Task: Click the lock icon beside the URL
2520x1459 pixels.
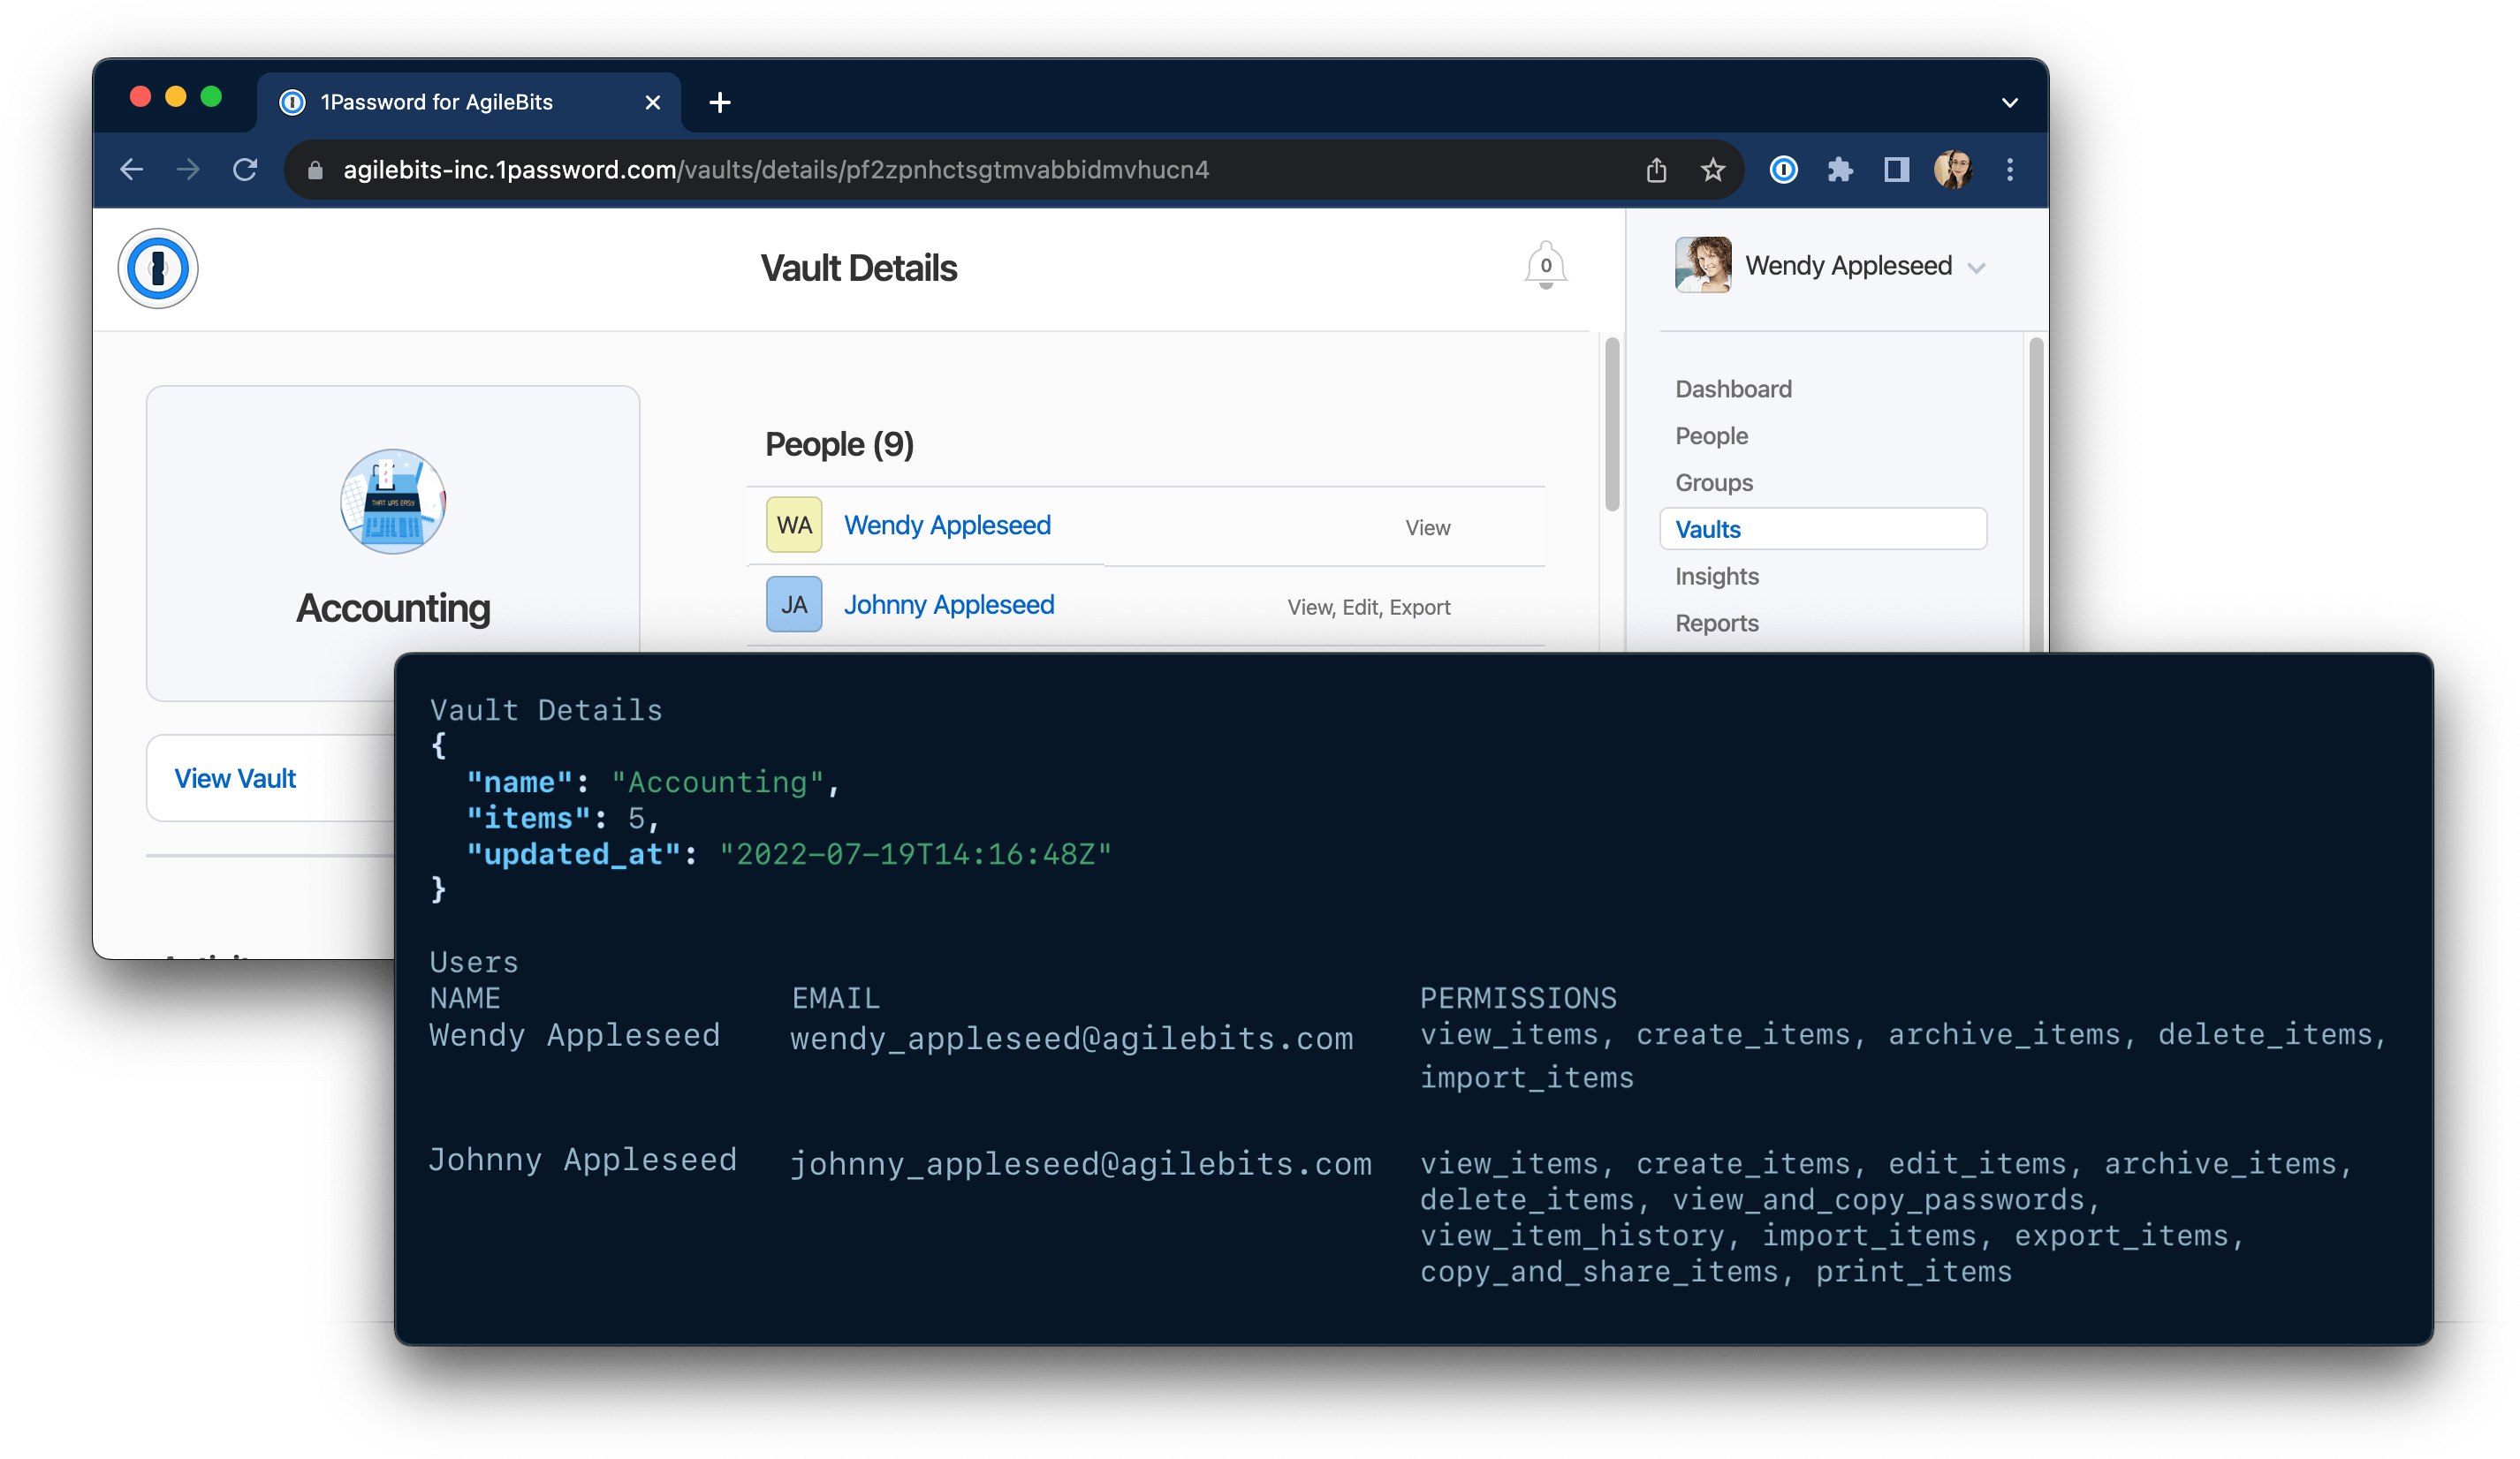Action: click(x=315, y=170)
